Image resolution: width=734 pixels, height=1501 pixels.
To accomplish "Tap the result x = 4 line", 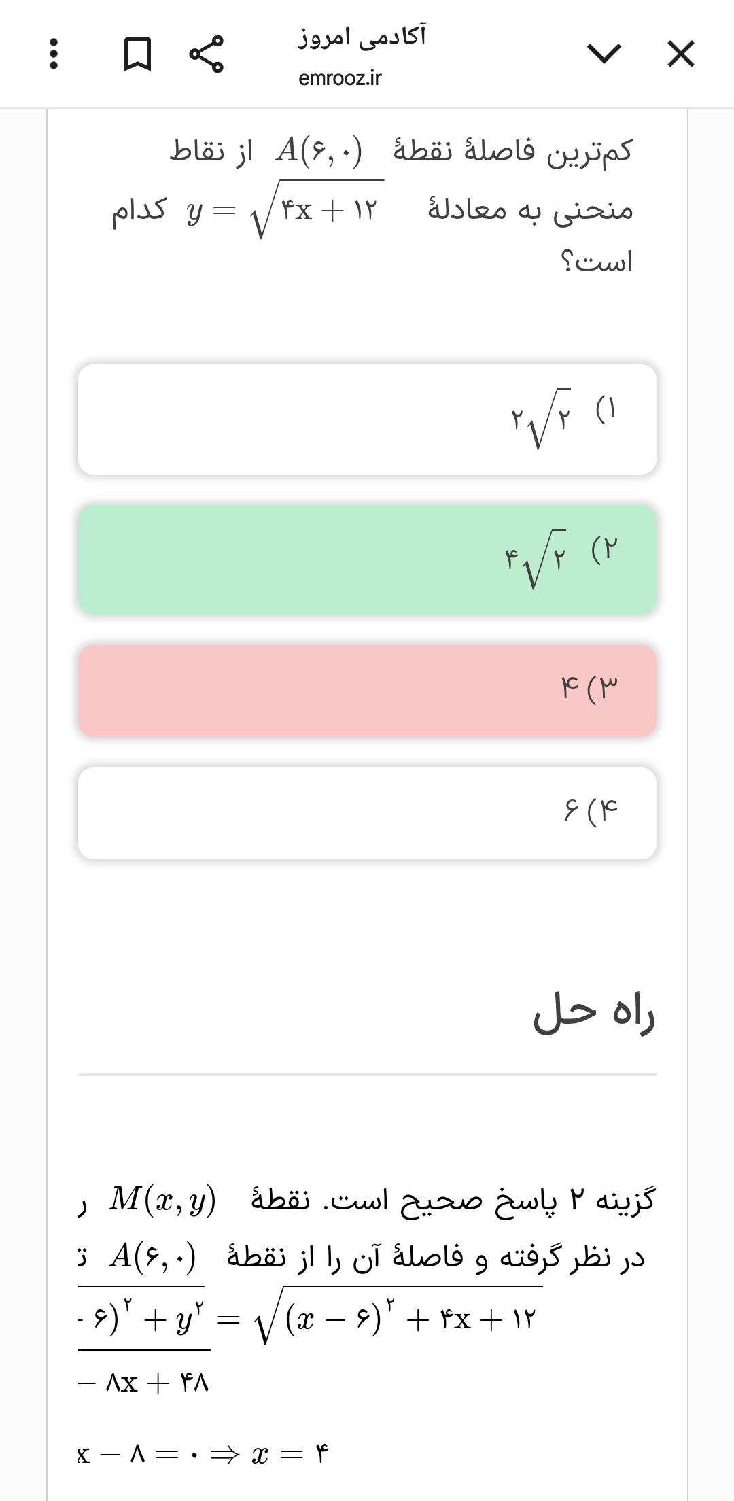I will click(x=204, y=1455).
